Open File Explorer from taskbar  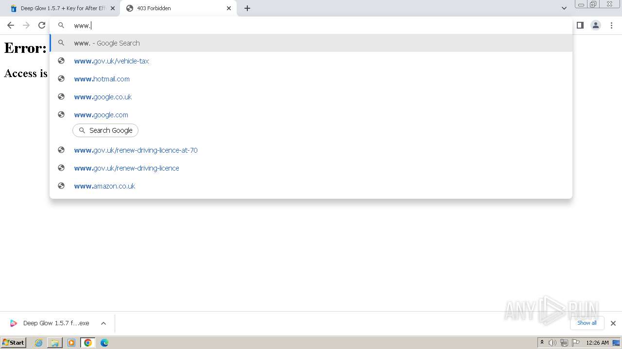click(x=55, y=343)
